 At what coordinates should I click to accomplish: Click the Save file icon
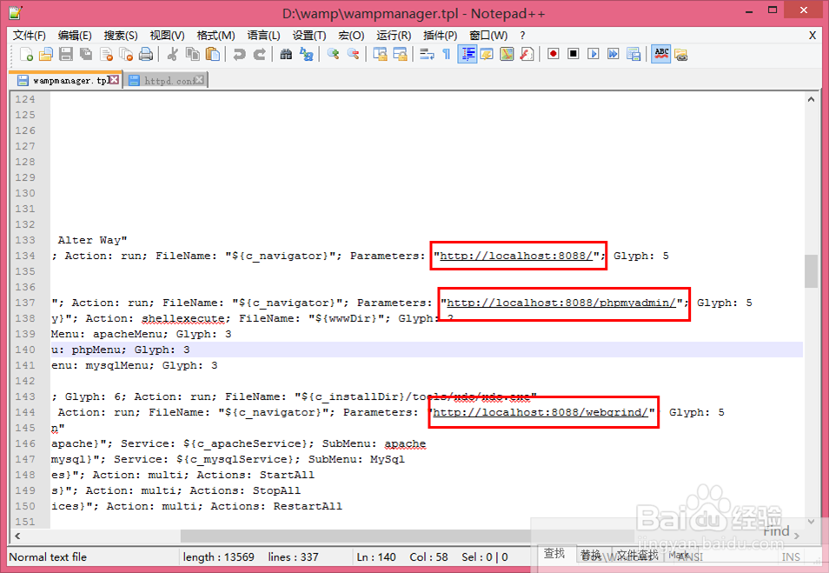click(x=66, y=54)
